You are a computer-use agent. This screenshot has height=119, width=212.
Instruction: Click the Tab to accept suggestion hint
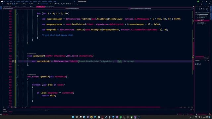126,61
